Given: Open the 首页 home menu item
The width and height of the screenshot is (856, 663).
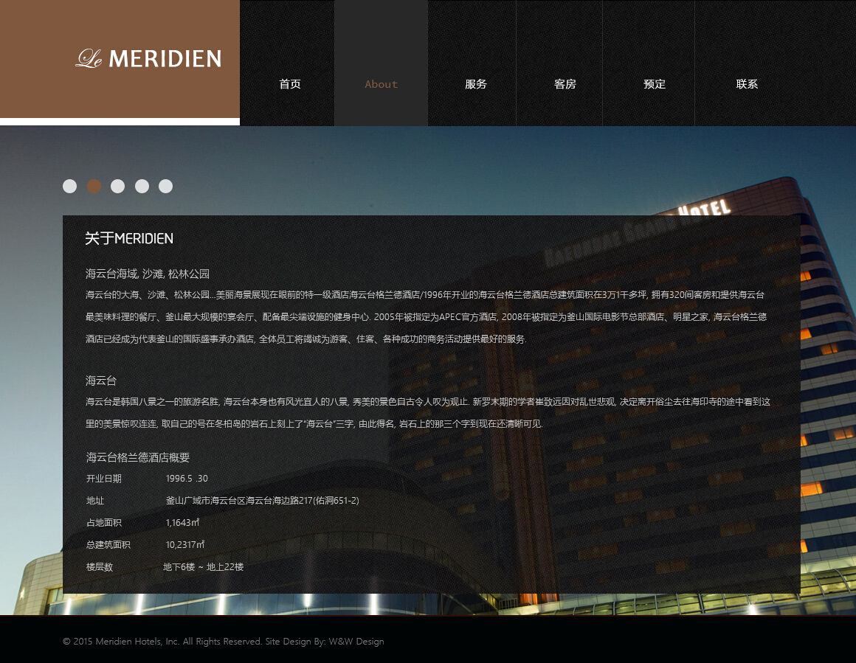Looking at the screenshot, I should (290, 84).
